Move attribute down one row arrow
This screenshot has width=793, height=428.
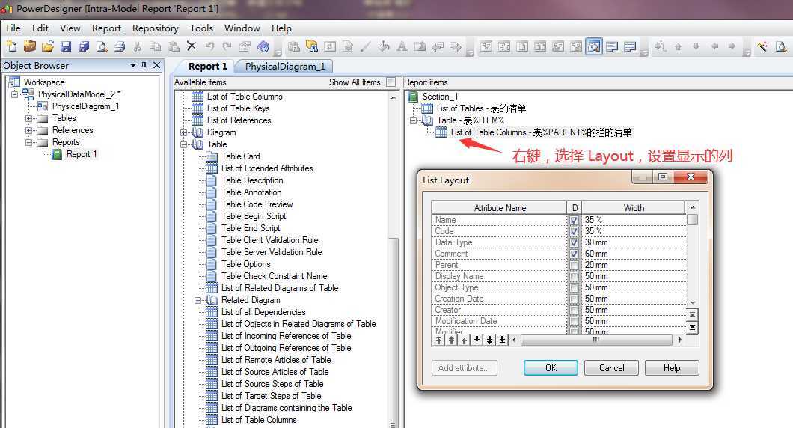[x=477, y=340]
